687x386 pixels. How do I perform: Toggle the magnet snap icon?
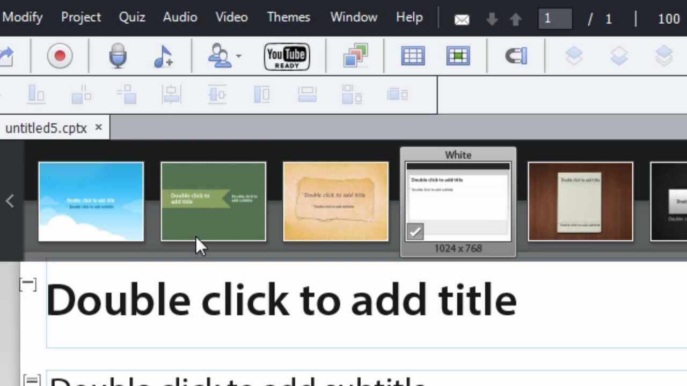pyautogui.click(x=516, y=56)
